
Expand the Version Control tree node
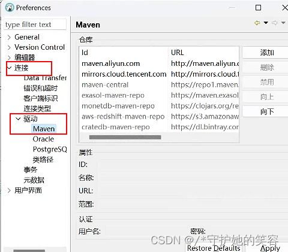9,47
